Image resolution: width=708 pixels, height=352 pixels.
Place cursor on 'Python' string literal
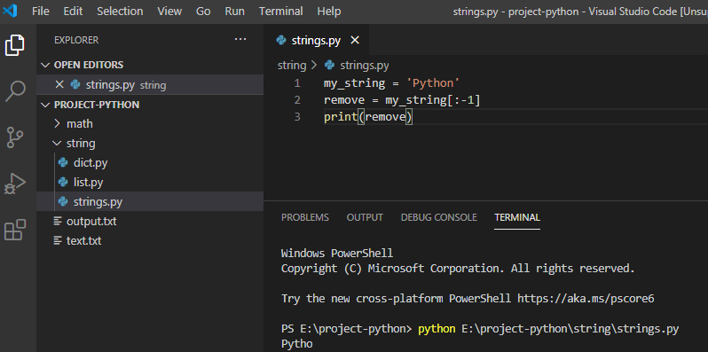pyautogui.click(x=433, y=83)
